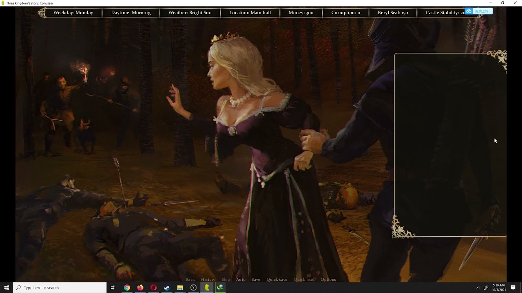Click Skip in the bottom quick menu
Viewport: 522px width, 293px height.
[x=226, y=280]
